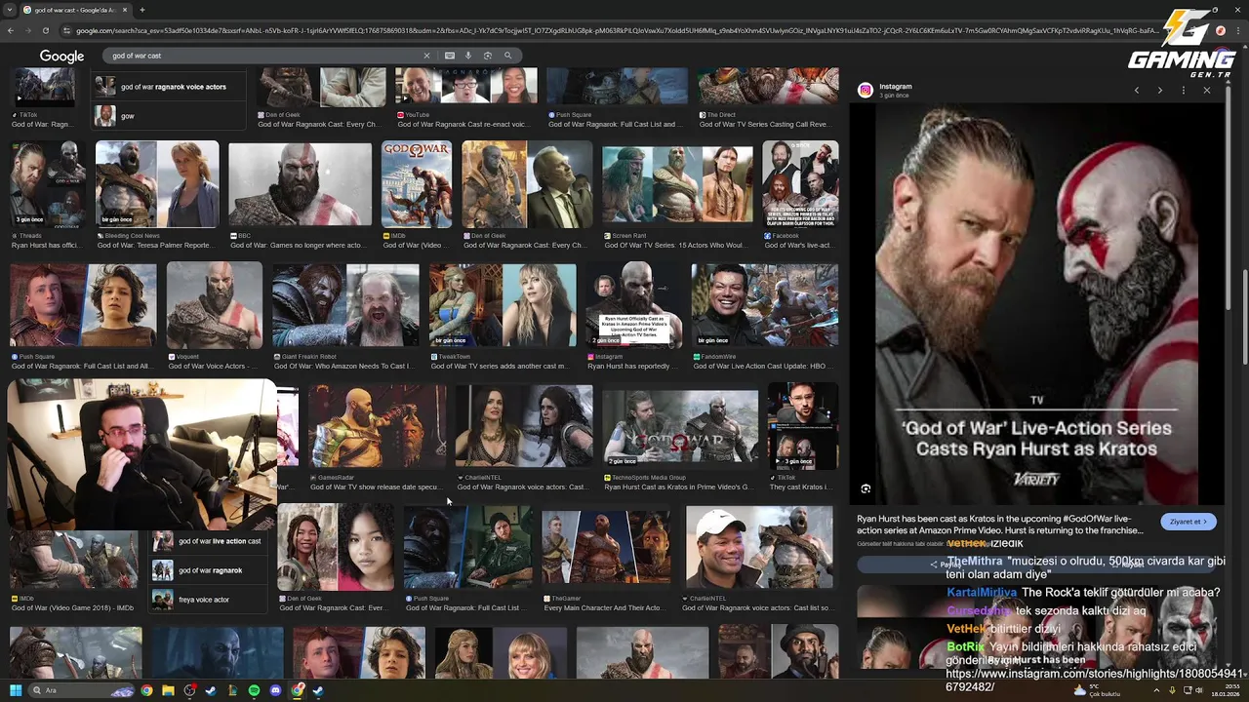Click the site info icon in address bar
Viewport: 1249px width, 702px height.
point(68,30)
